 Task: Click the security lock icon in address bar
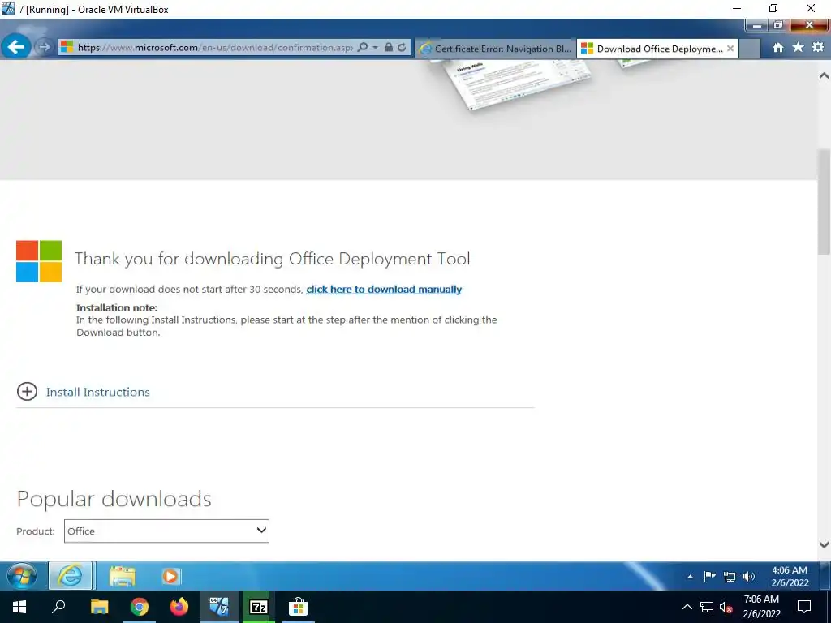(x=389, y=47)
